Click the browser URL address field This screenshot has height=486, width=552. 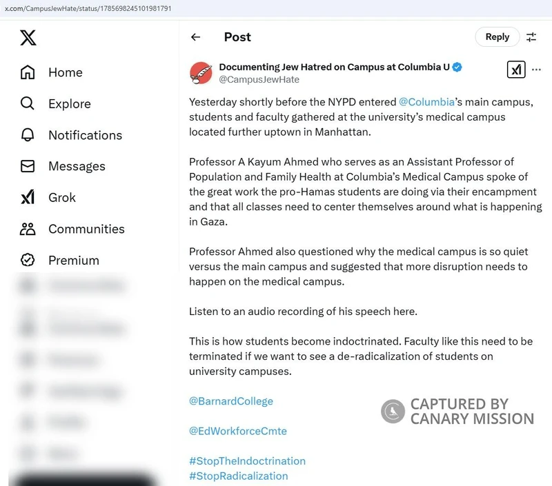276,8
